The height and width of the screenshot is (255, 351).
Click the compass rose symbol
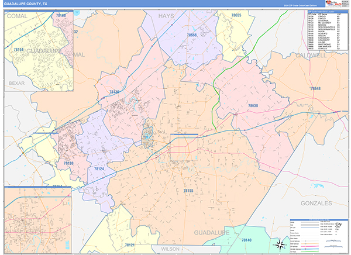pyautogui.click(x=280, y=244)
